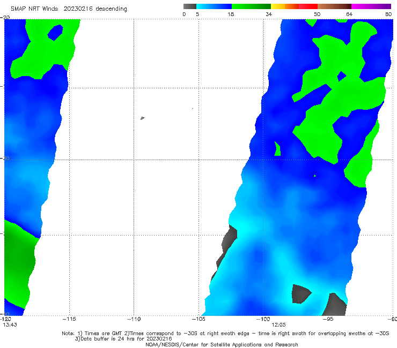Click the green segment of the color bar
This screenshot has height=348, width=397.
(x=251, y=6)
